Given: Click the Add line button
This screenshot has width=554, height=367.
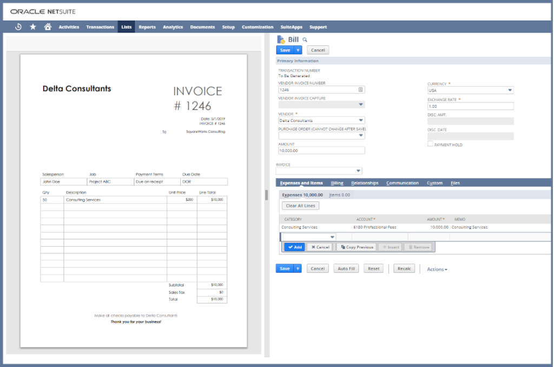Looking at the screenshot, I should coord(295,247).
